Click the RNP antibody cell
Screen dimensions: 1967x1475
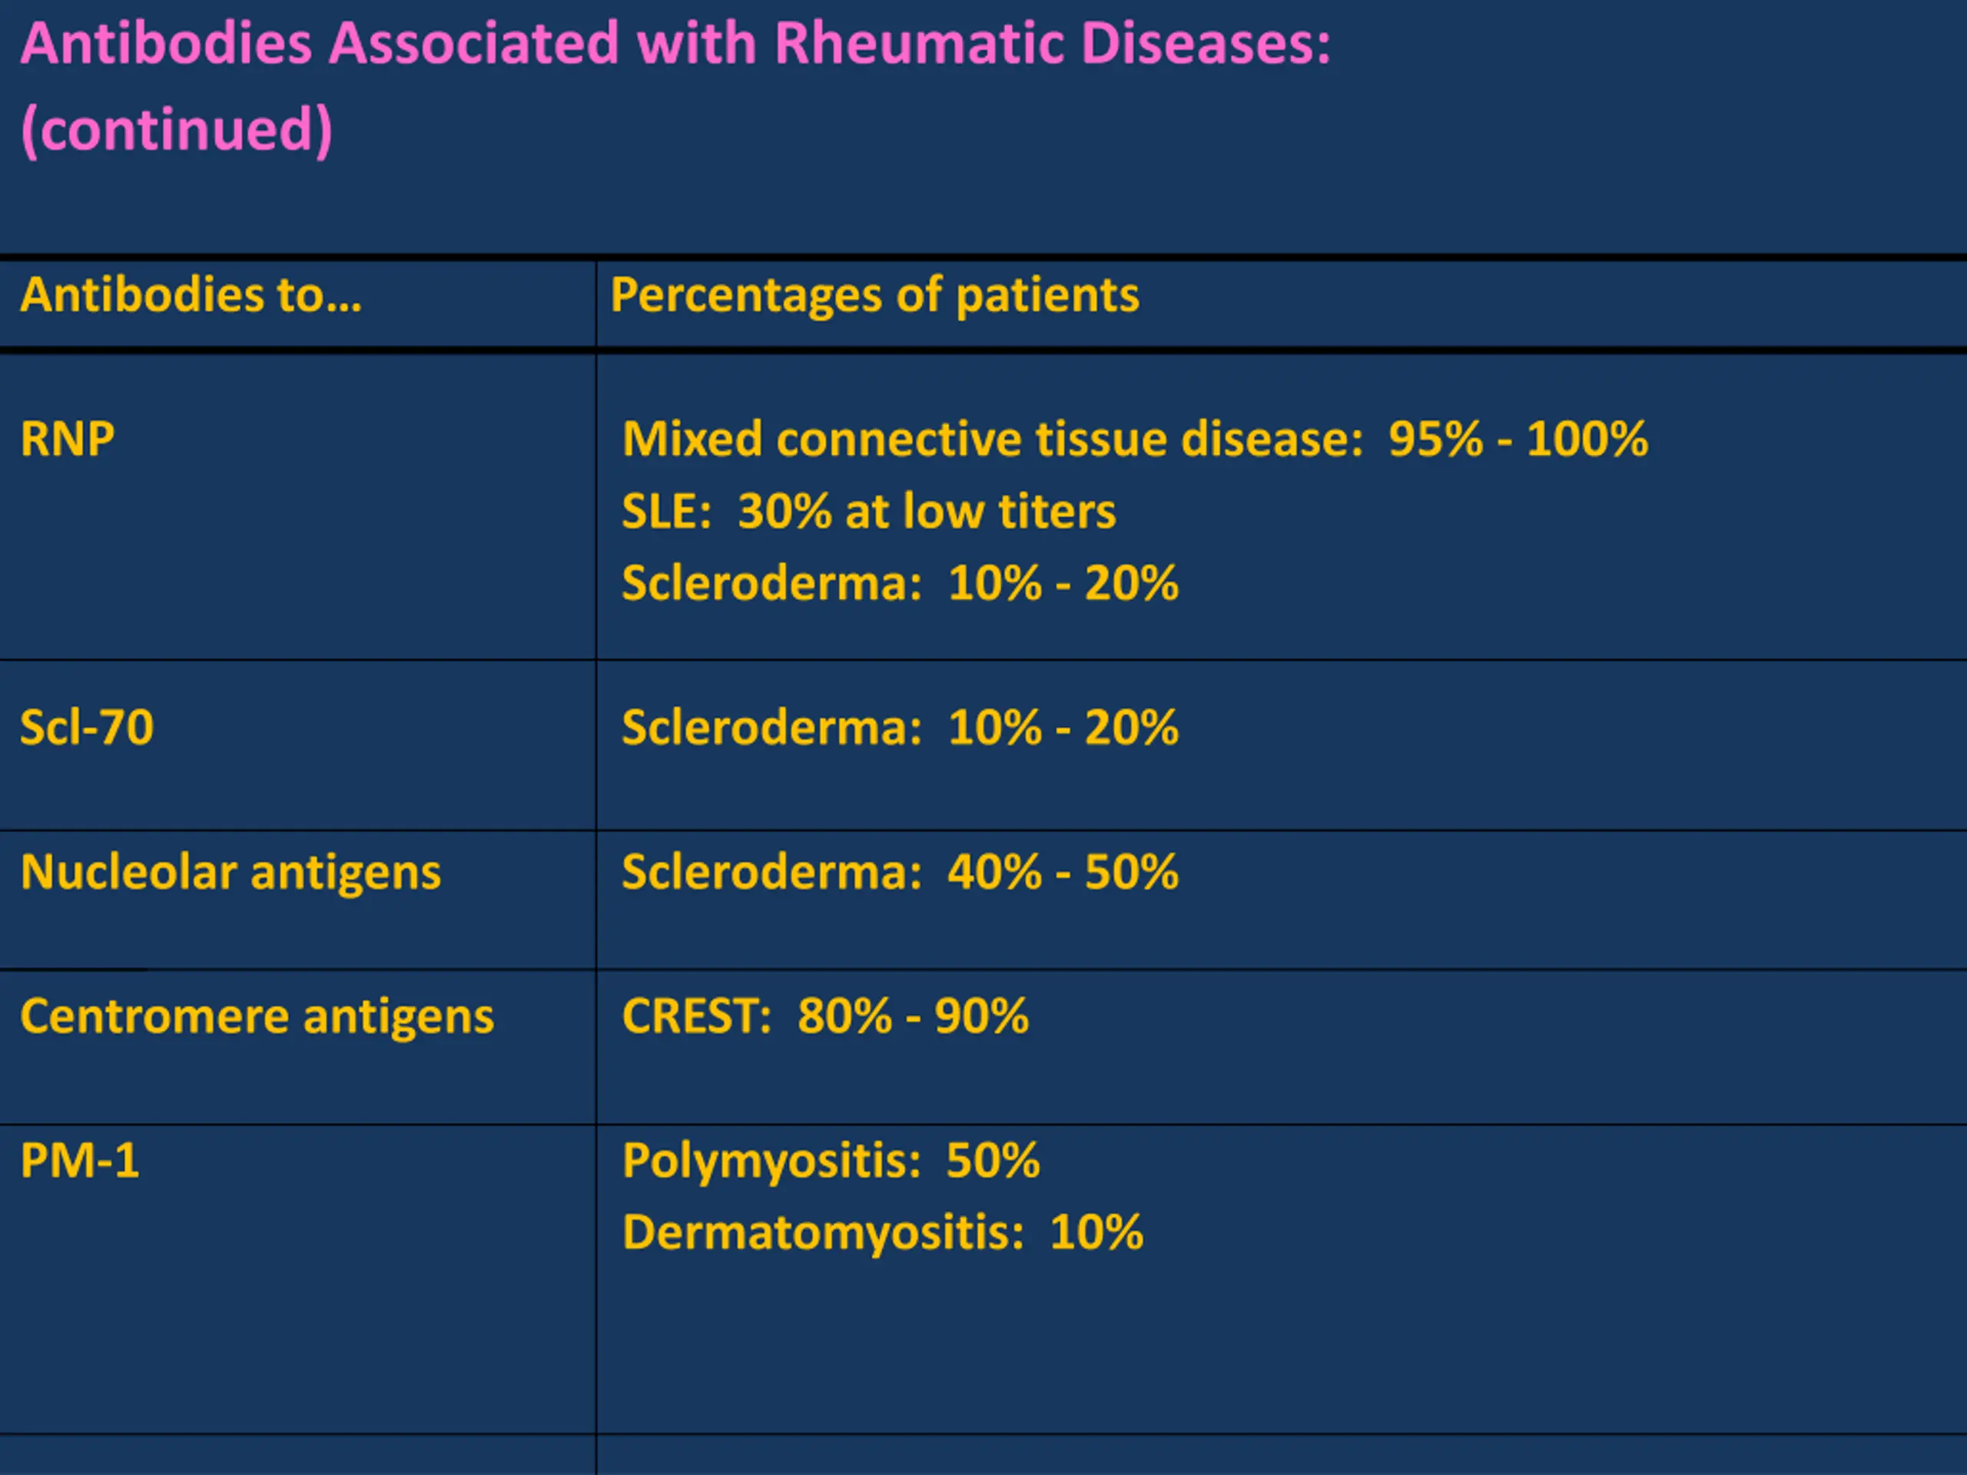point(68,439)
